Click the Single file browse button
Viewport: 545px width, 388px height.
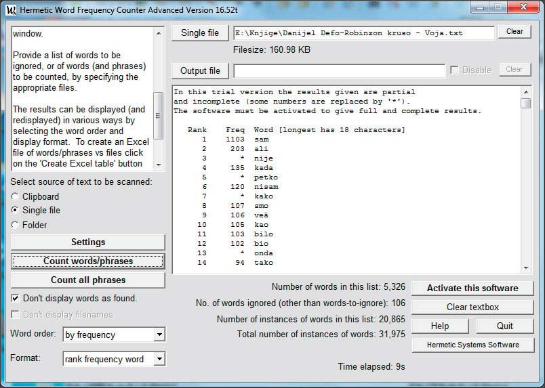pyautogui.click(x=200, y=33)
